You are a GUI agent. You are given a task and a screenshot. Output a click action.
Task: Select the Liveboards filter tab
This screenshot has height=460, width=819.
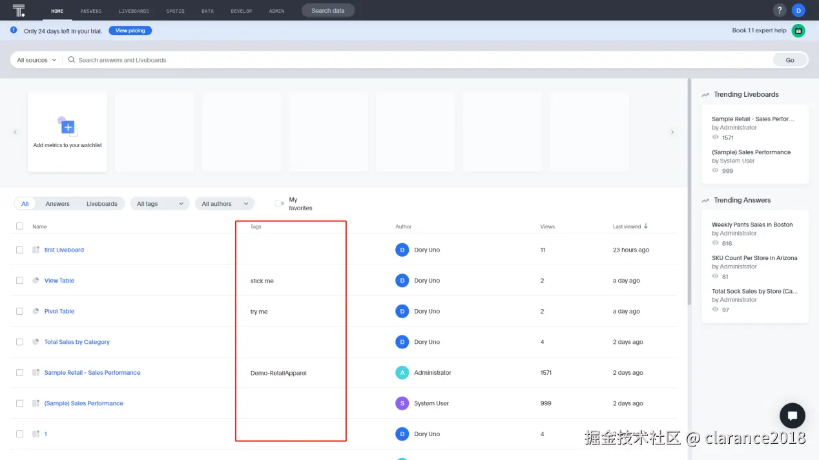pos(101,203)
